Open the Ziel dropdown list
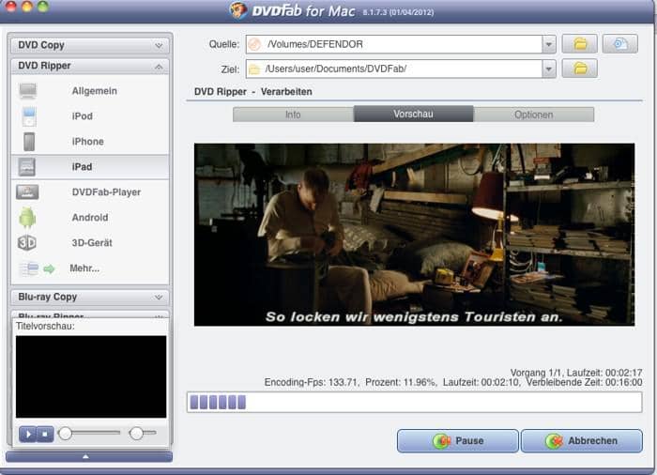The image size is (657, 475). tap(548, 69)
